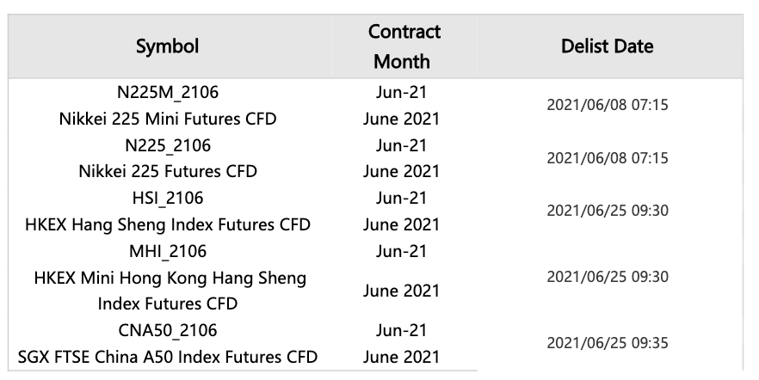
Task: Click HKEX Hang Seng Index Futures CFD
Action: coord(168,224)
